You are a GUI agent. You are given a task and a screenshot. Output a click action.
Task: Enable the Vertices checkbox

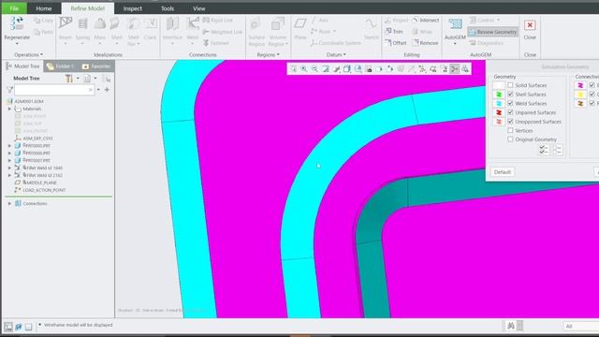point(510,130)
